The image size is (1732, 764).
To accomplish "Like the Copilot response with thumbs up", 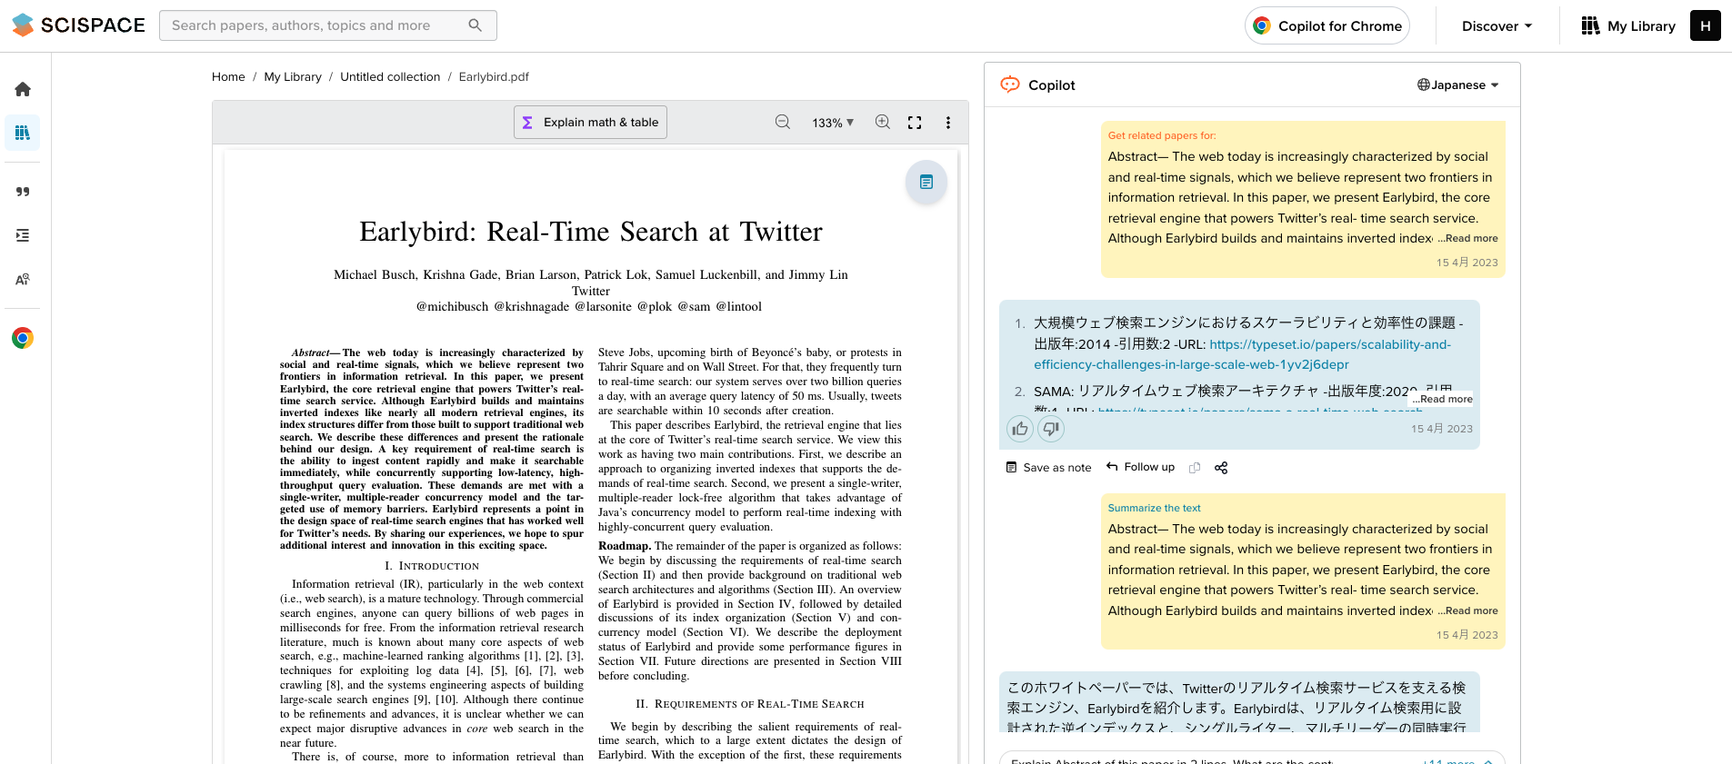I will (x=1020, y=429).
